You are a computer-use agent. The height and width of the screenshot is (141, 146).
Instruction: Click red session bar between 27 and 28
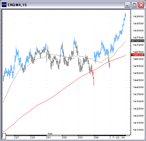click(x=22, y=135)
